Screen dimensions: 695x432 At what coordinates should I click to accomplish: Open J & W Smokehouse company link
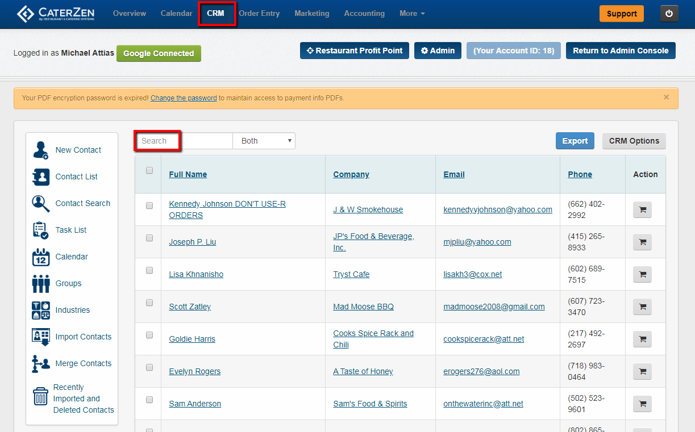(x=368, y=209)
